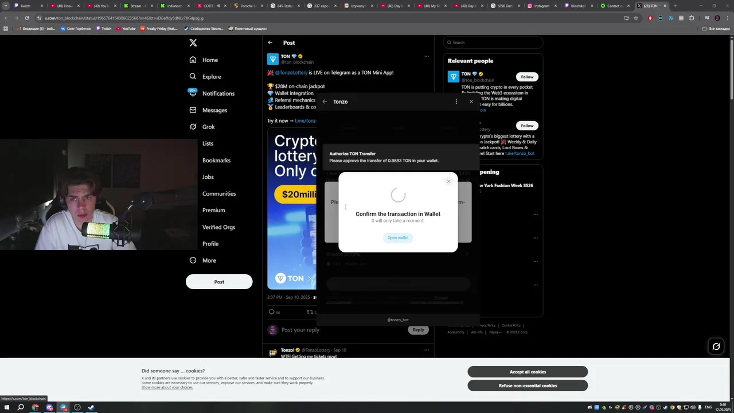Open the Freaky Friday bookmark
Screen dimensions: 734x413
pyautogui.click(x=158, y=28)
